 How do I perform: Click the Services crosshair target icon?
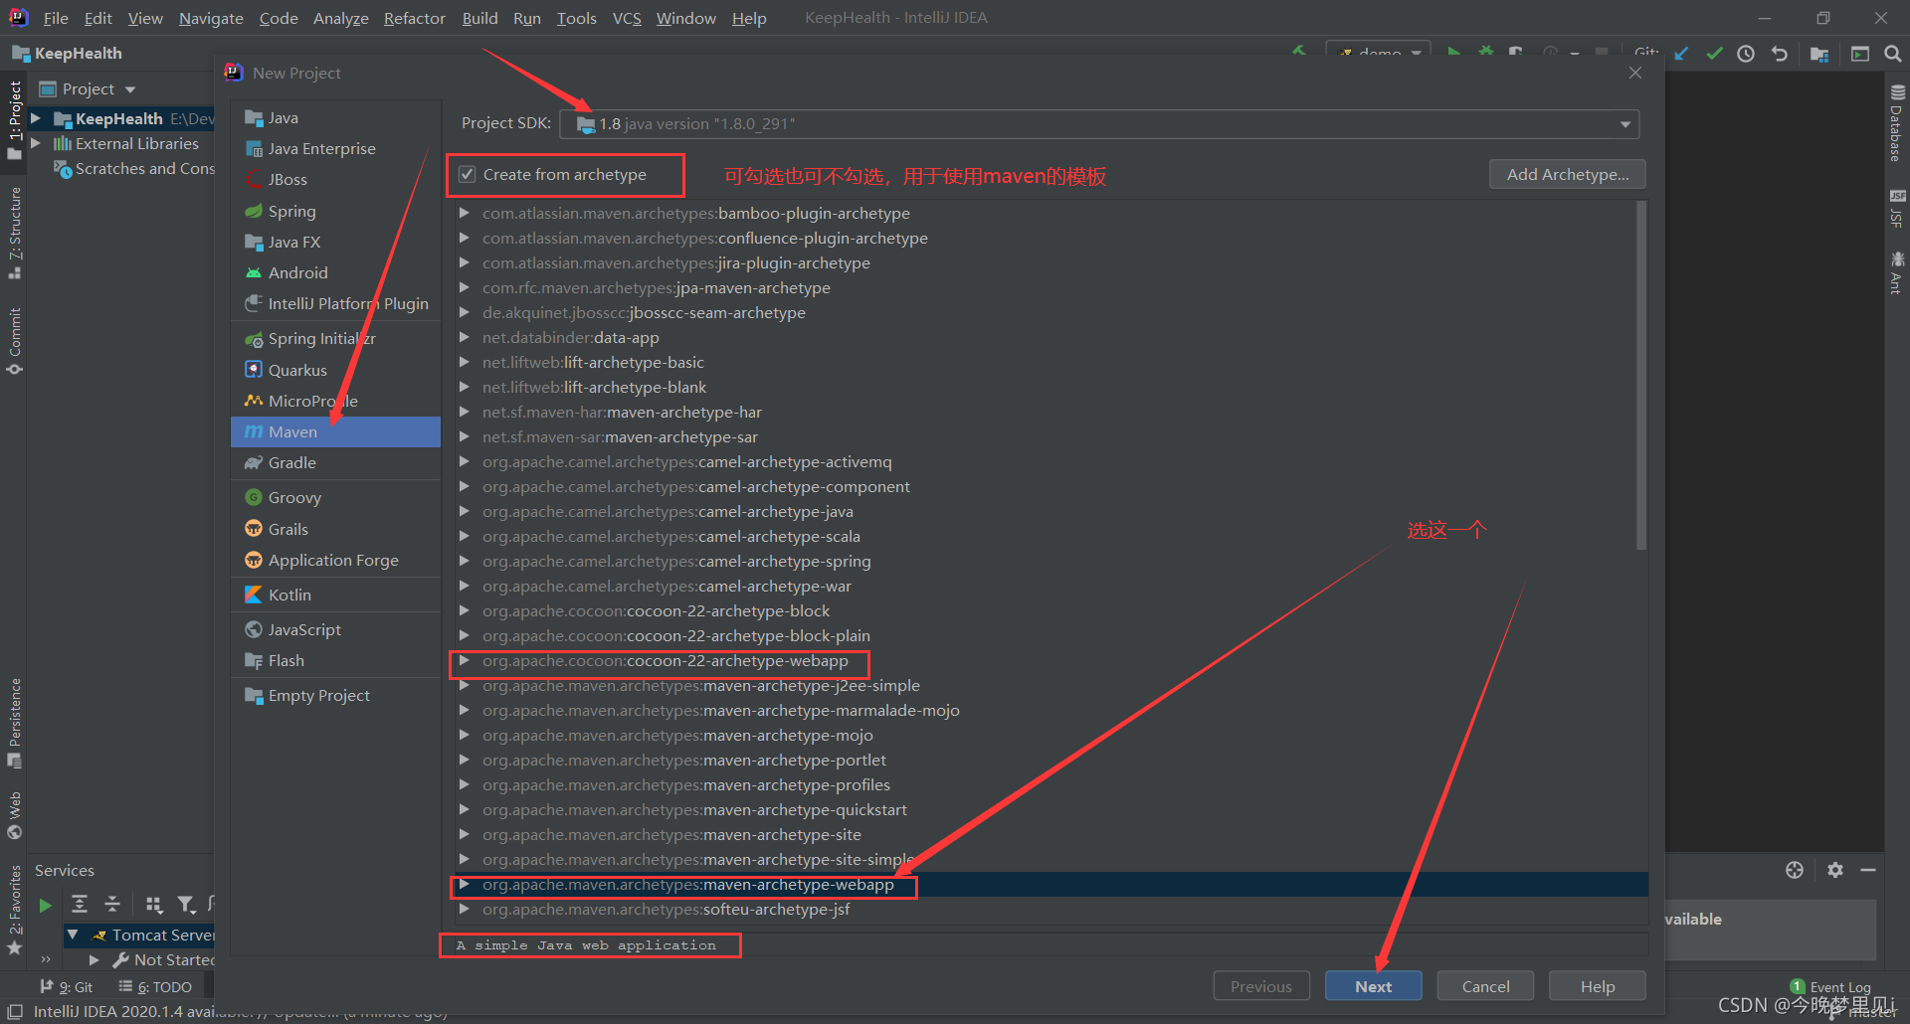[x=1795, y=870]
